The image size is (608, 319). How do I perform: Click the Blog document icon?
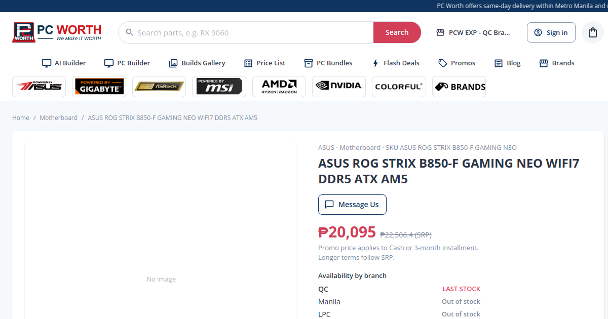(499, 63)
